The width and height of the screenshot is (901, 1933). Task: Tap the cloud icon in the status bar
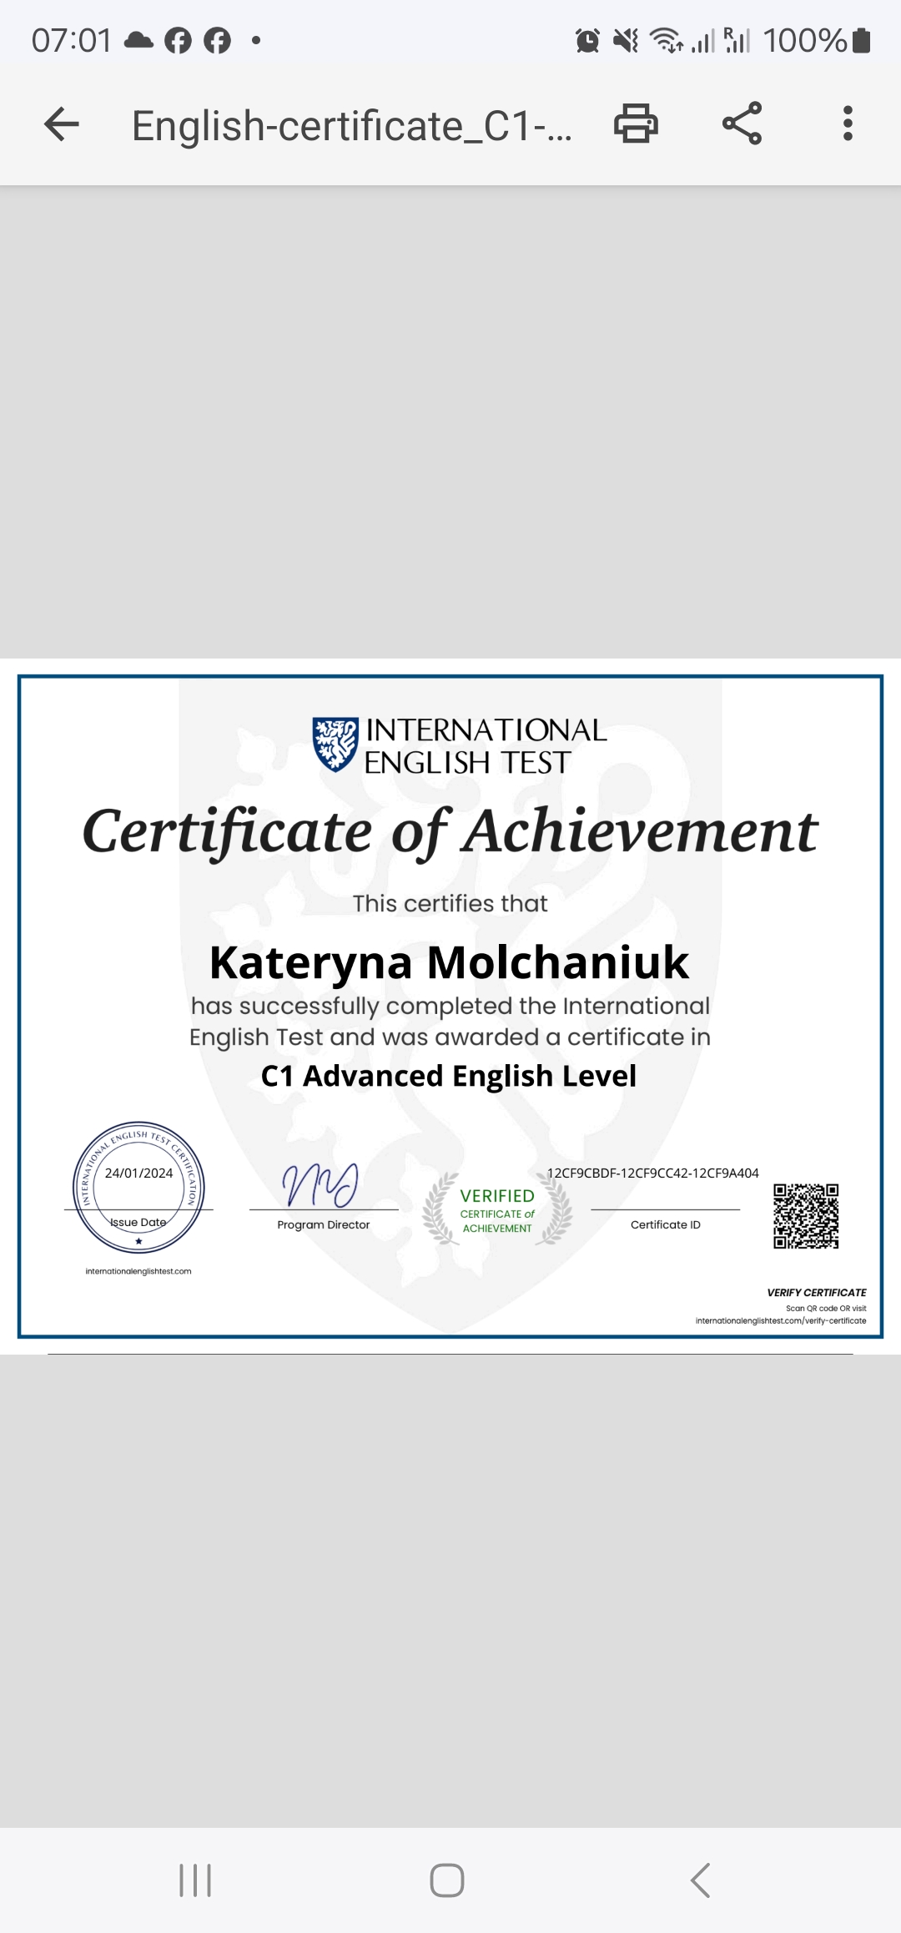tap(138, 40)
